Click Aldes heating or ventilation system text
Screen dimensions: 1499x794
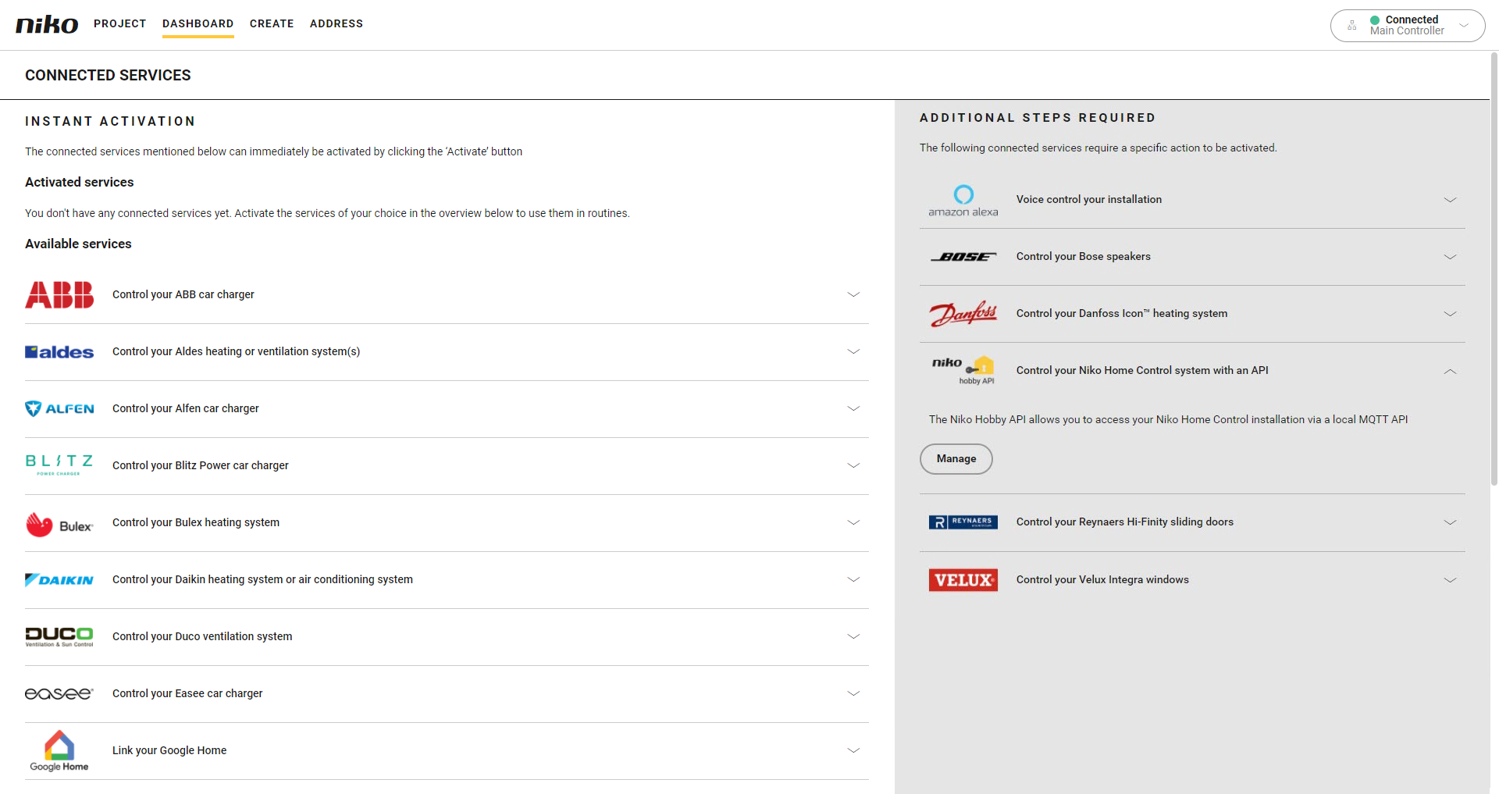237,352
